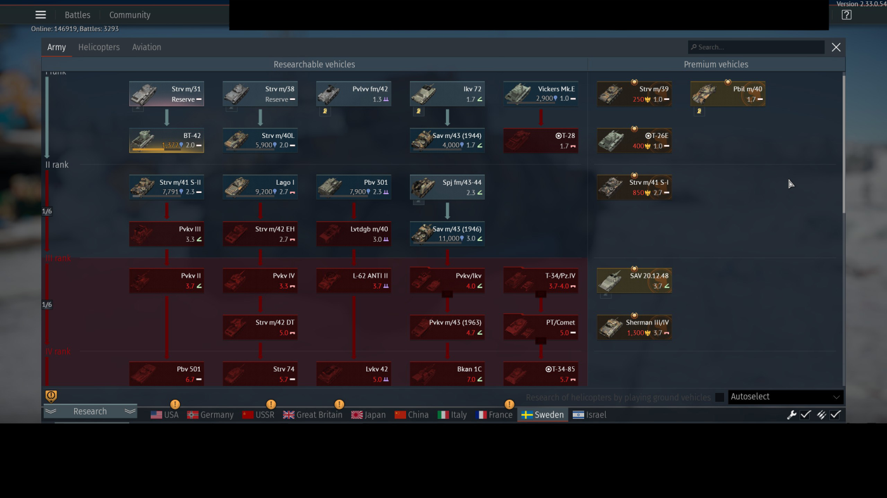Select the China nation tab
The image size is (887, 498).
[412, 415]
